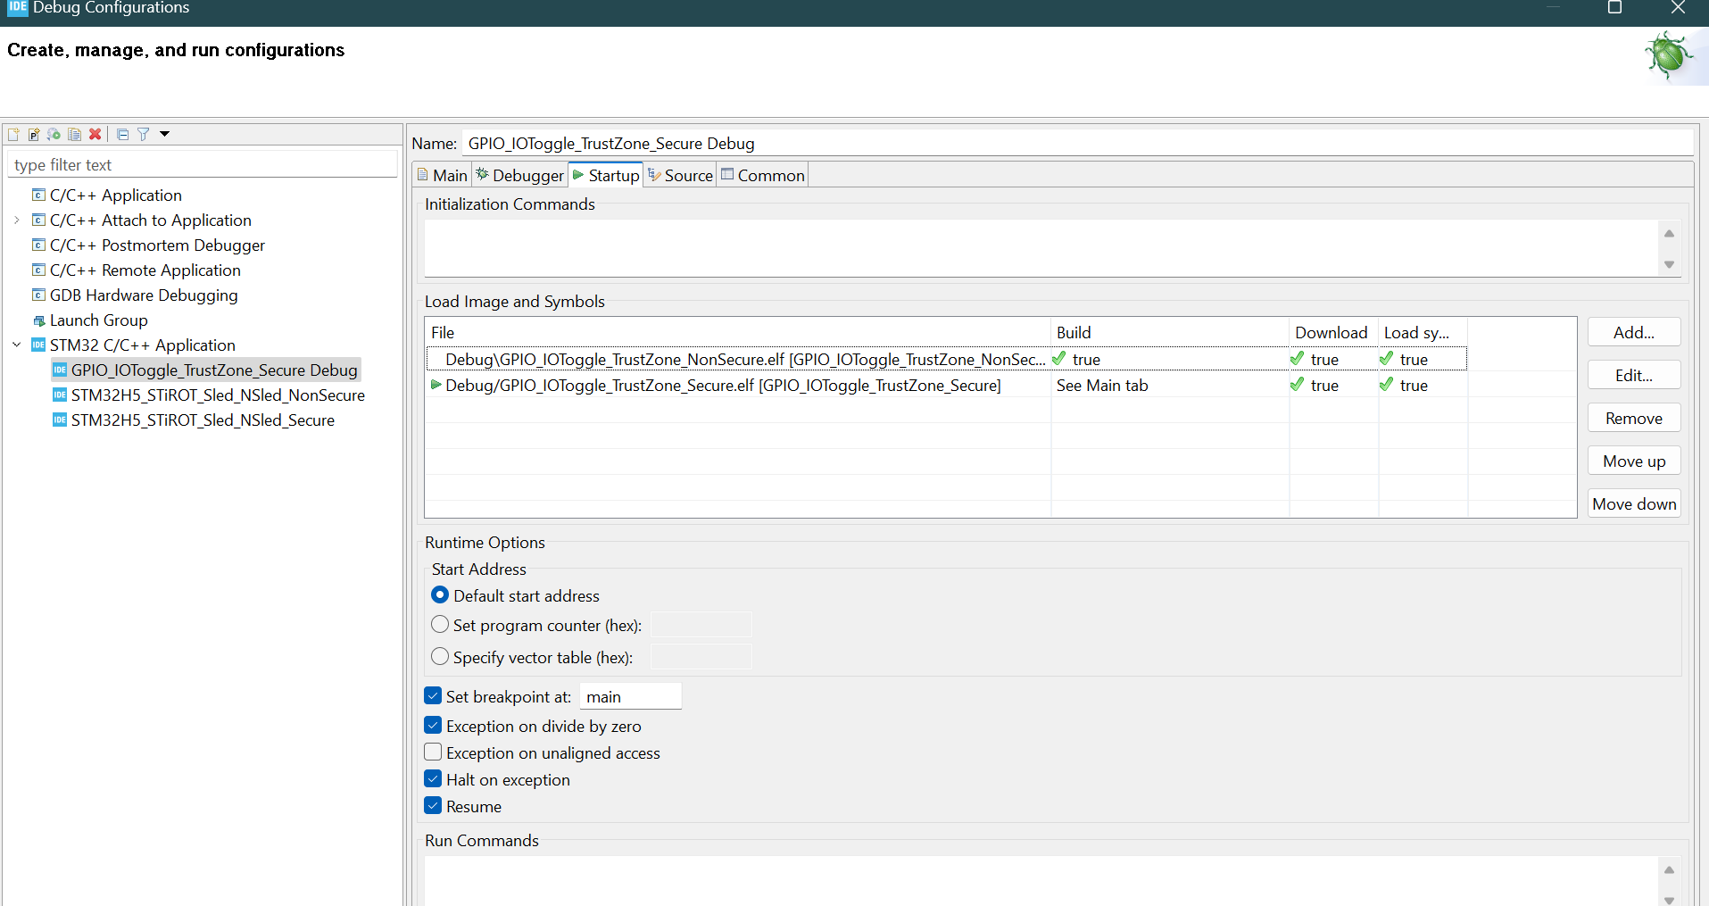
Task: Uncheck Halt on exception
Action: (434, 779)
